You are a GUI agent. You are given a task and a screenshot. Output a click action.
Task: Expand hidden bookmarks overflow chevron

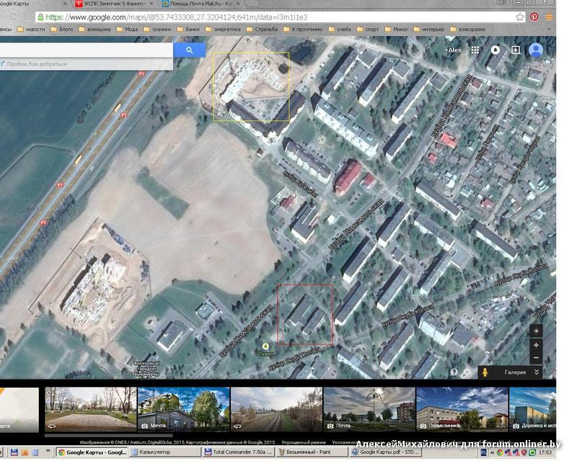pos(549,29)
